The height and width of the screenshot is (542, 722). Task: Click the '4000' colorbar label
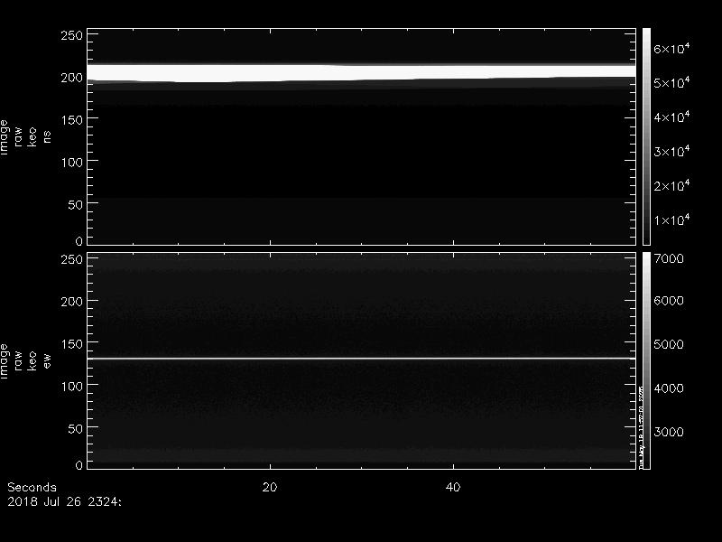coord(669,388)
